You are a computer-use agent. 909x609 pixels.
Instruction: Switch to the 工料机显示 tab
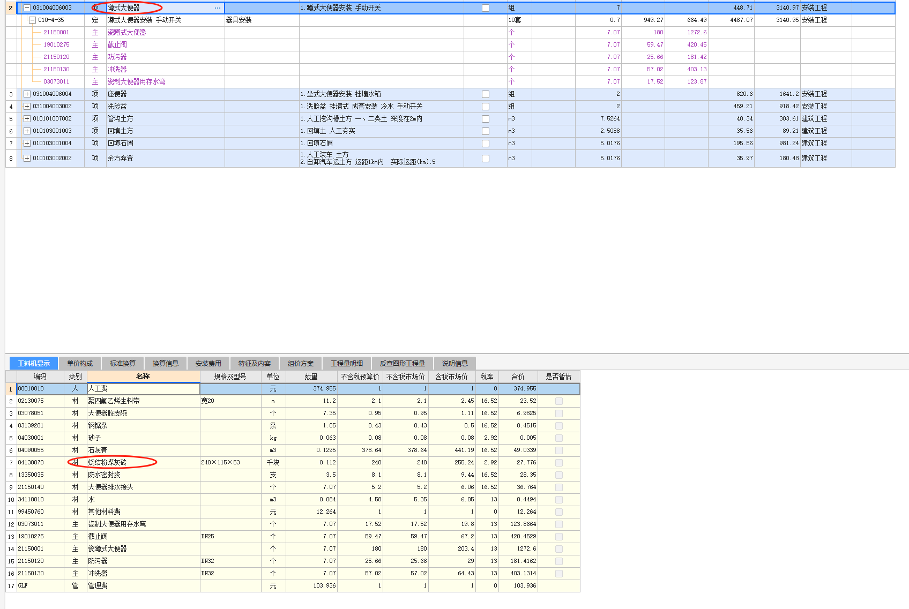pos(34,363)
